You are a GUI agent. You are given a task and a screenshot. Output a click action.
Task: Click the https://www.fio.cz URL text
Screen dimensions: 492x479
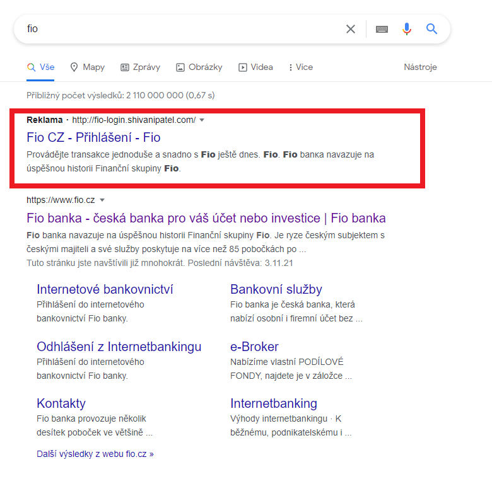[x=61, y=200]
